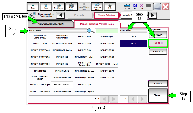Close the application with red X
The image size is (193, 113).
coord(166,7)
